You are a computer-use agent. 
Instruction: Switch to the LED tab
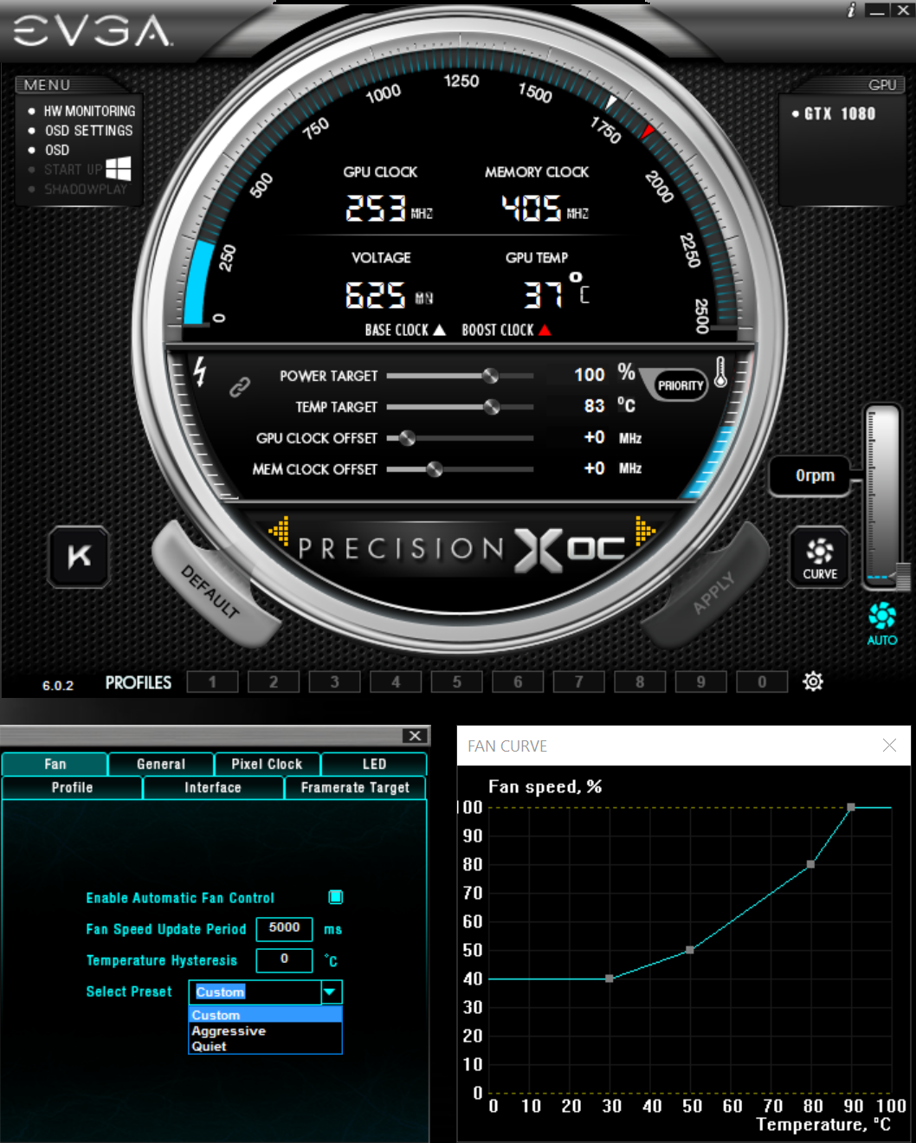(372, 764)
